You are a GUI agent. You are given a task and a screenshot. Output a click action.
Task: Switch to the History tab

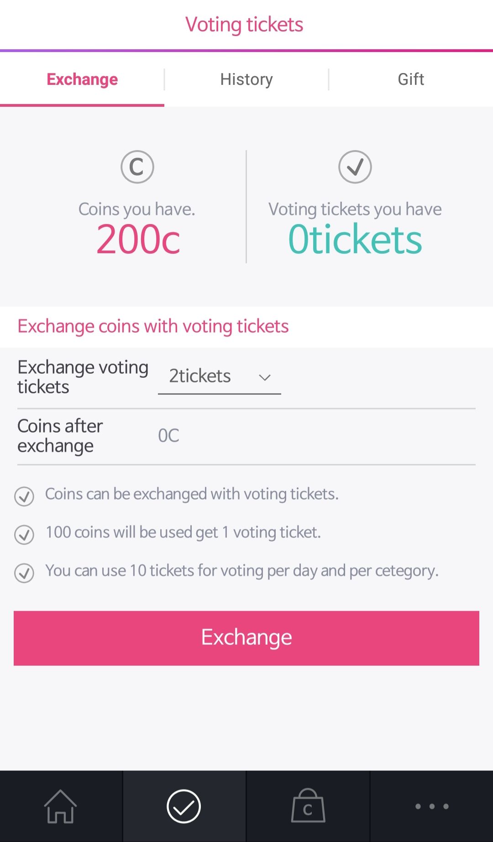(246, 79)
